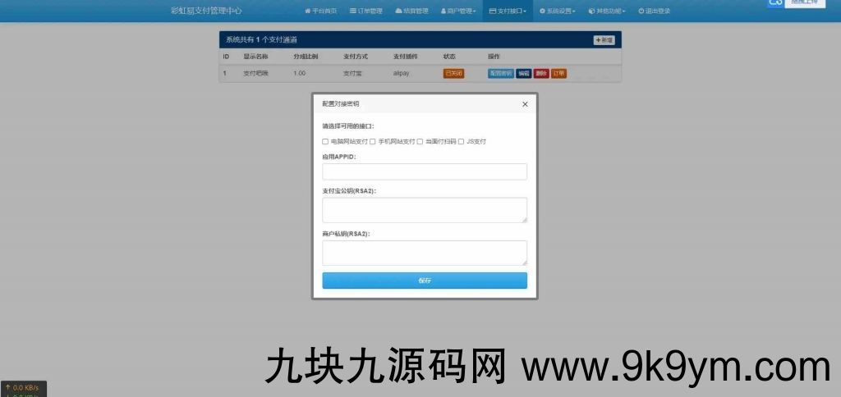Open the 系统设置 dropdown

pos(558,11)
